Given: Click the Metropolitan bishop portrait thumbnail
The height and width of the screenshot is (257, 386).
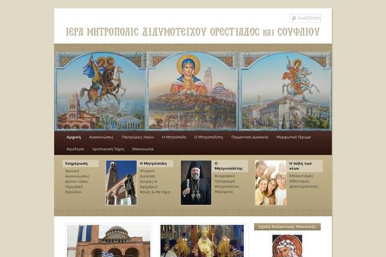Looking at the screenshot, I should (196, 182).
